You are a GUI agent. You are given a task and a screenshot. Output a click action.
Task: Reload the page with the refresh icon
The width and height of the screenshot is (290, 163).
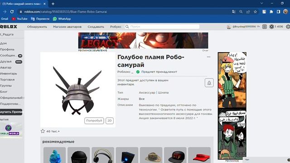[x=12, y=12]
